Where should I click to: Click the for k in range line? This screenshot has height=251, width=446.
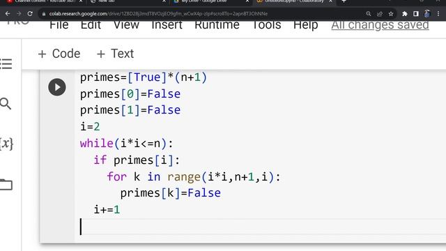(194, 177)
